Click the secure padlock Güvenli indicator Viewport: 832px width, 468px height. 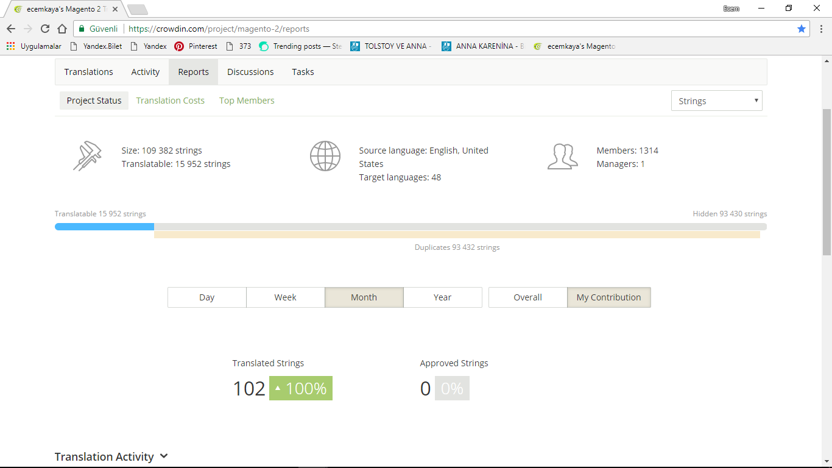click(x=99, y=29)
